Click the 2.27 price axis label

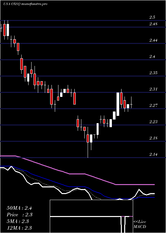point(153,106)
